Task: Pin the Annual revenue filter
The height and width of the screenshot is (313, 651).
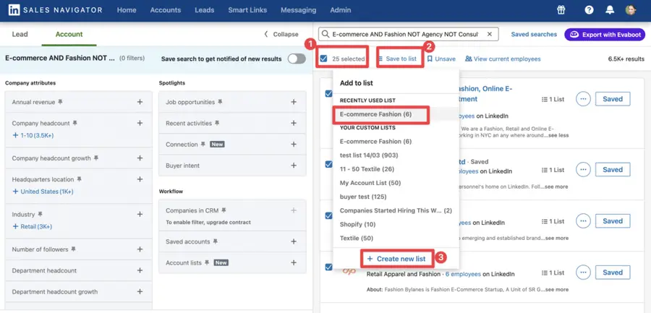Action: tap(60, 102)
